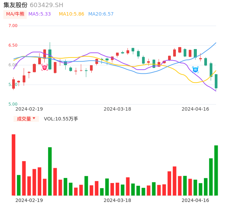
Task: Toggle the MA5 moving average label
Action: pyautogui.click(x=40, y=14)
